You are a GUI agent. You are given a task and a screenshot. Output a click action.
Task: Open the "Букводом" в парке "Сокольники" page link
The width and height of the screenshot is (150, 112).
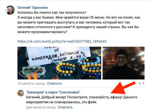(x=53, y=92)
